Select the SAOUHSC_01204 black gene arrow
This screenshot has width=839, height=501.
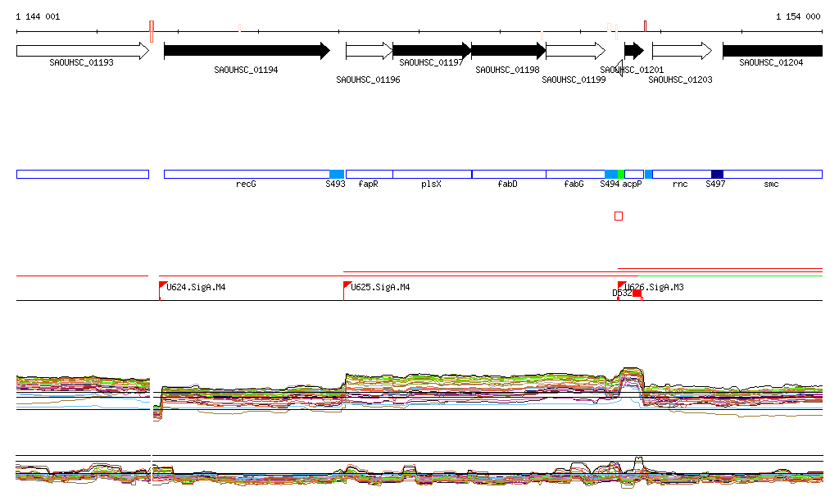pyautogui.click(x=772, y=51)
